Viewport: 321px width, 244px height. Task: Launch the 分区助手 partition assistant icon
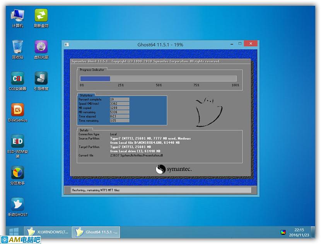[x=17, y=175]
